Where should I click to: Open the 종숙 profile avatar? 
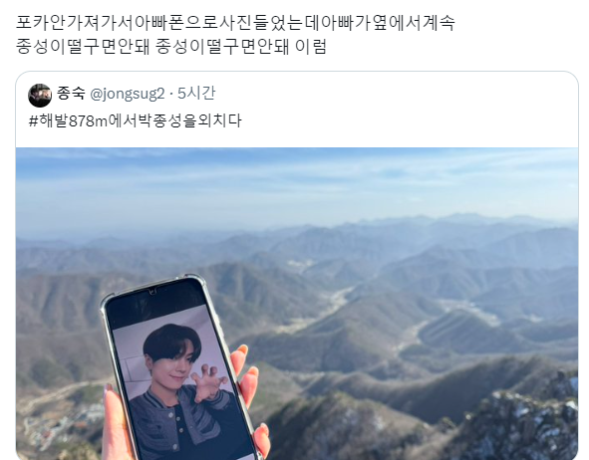click(x=40, y=96)
